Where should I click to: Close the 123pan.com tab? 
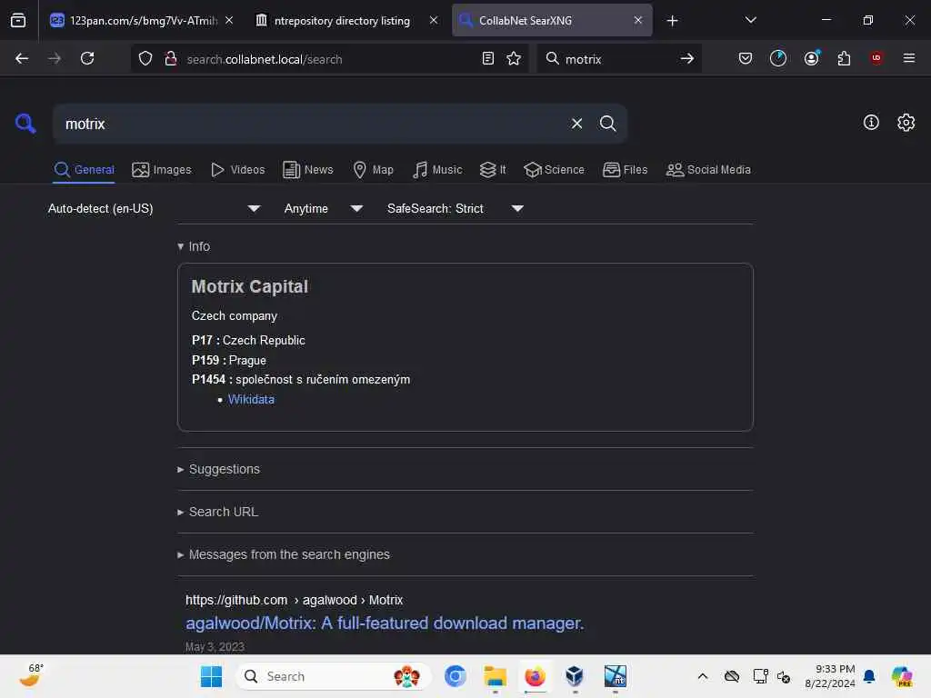pos(229,20)
